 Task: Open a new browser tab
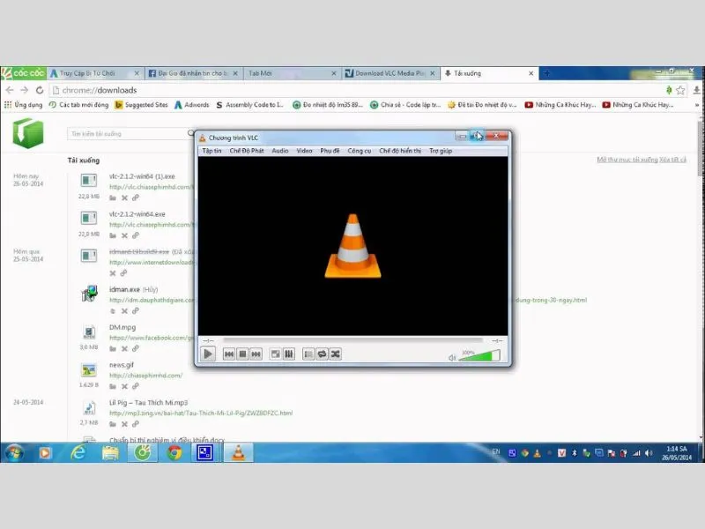point(546,73)
